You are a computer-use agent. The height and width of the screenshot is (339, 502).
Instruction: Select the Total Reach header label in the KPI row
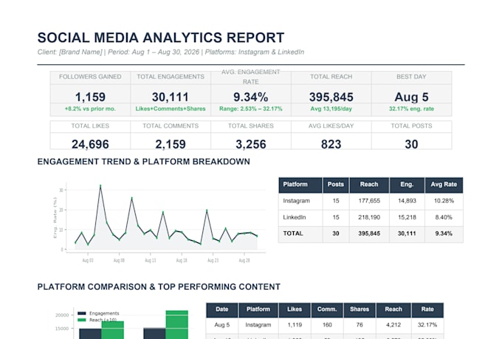pos(331,77)
